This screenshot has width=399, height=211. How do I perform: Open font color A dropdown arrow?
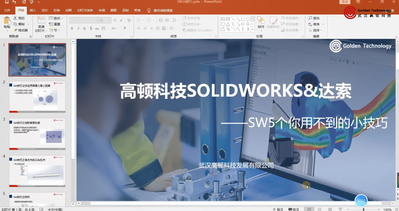click(x=129, y=28)
